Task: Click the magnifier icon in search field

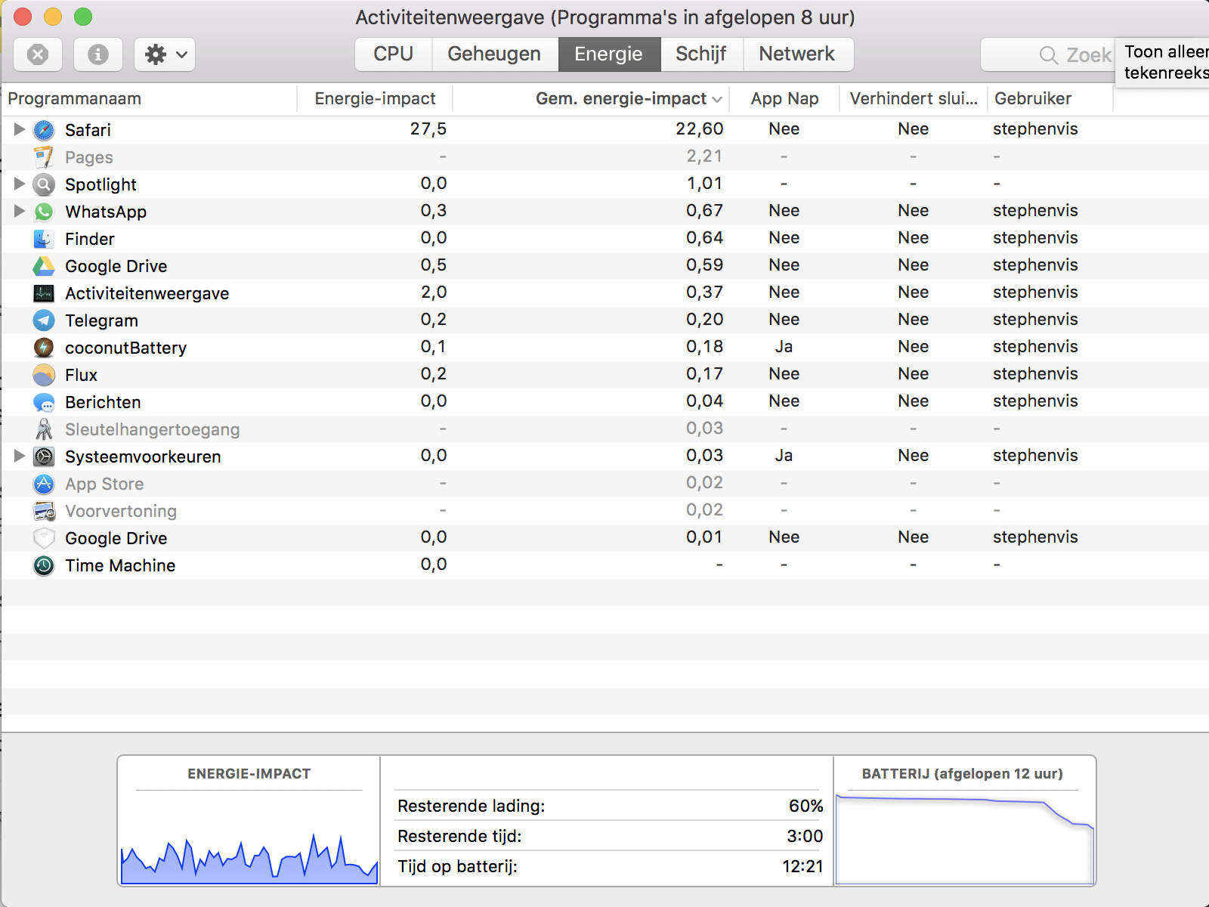Action: tap(1049, 55)
